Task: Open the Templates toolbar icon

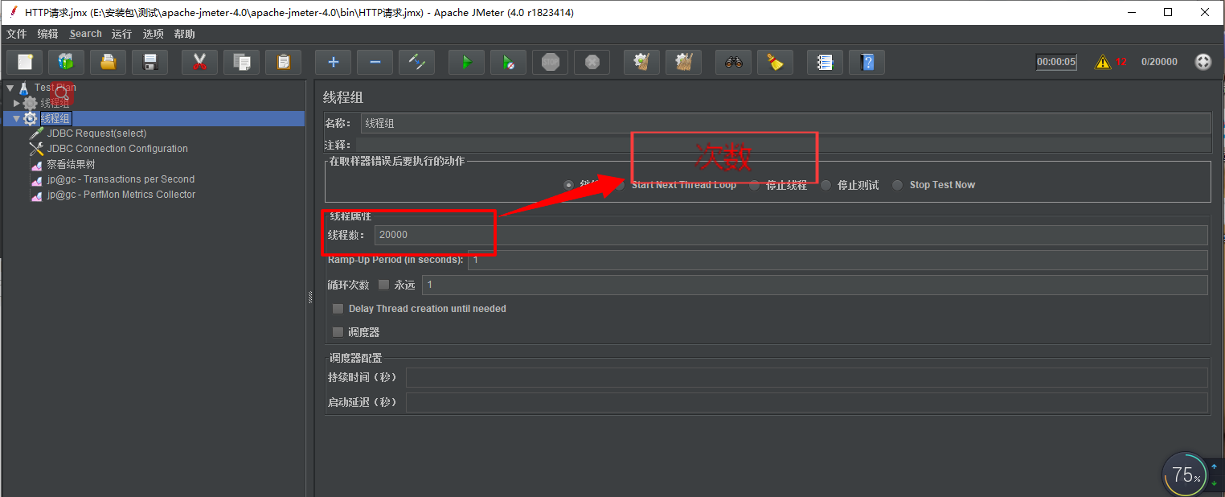Action: (x=66, y=62)
